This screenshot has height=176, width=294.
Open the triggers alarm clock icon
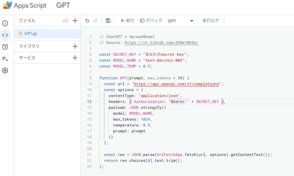[5, 47]
